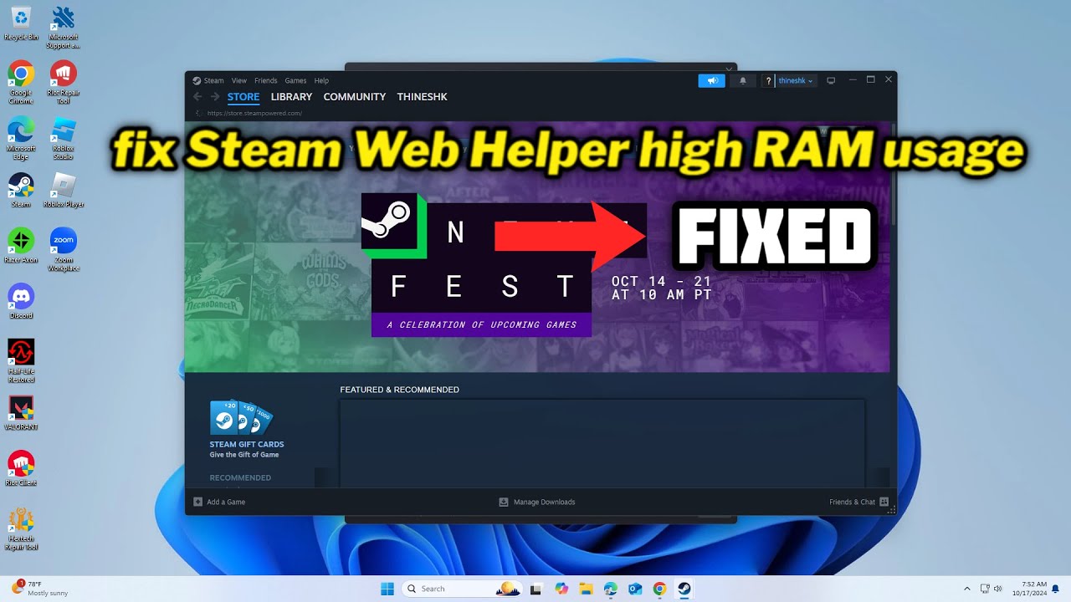This screenshot has width=1071, height=602.
Task: Open the STEAM GIFT CARDS link
Action: pyautogui.click(x=247, y=445)
